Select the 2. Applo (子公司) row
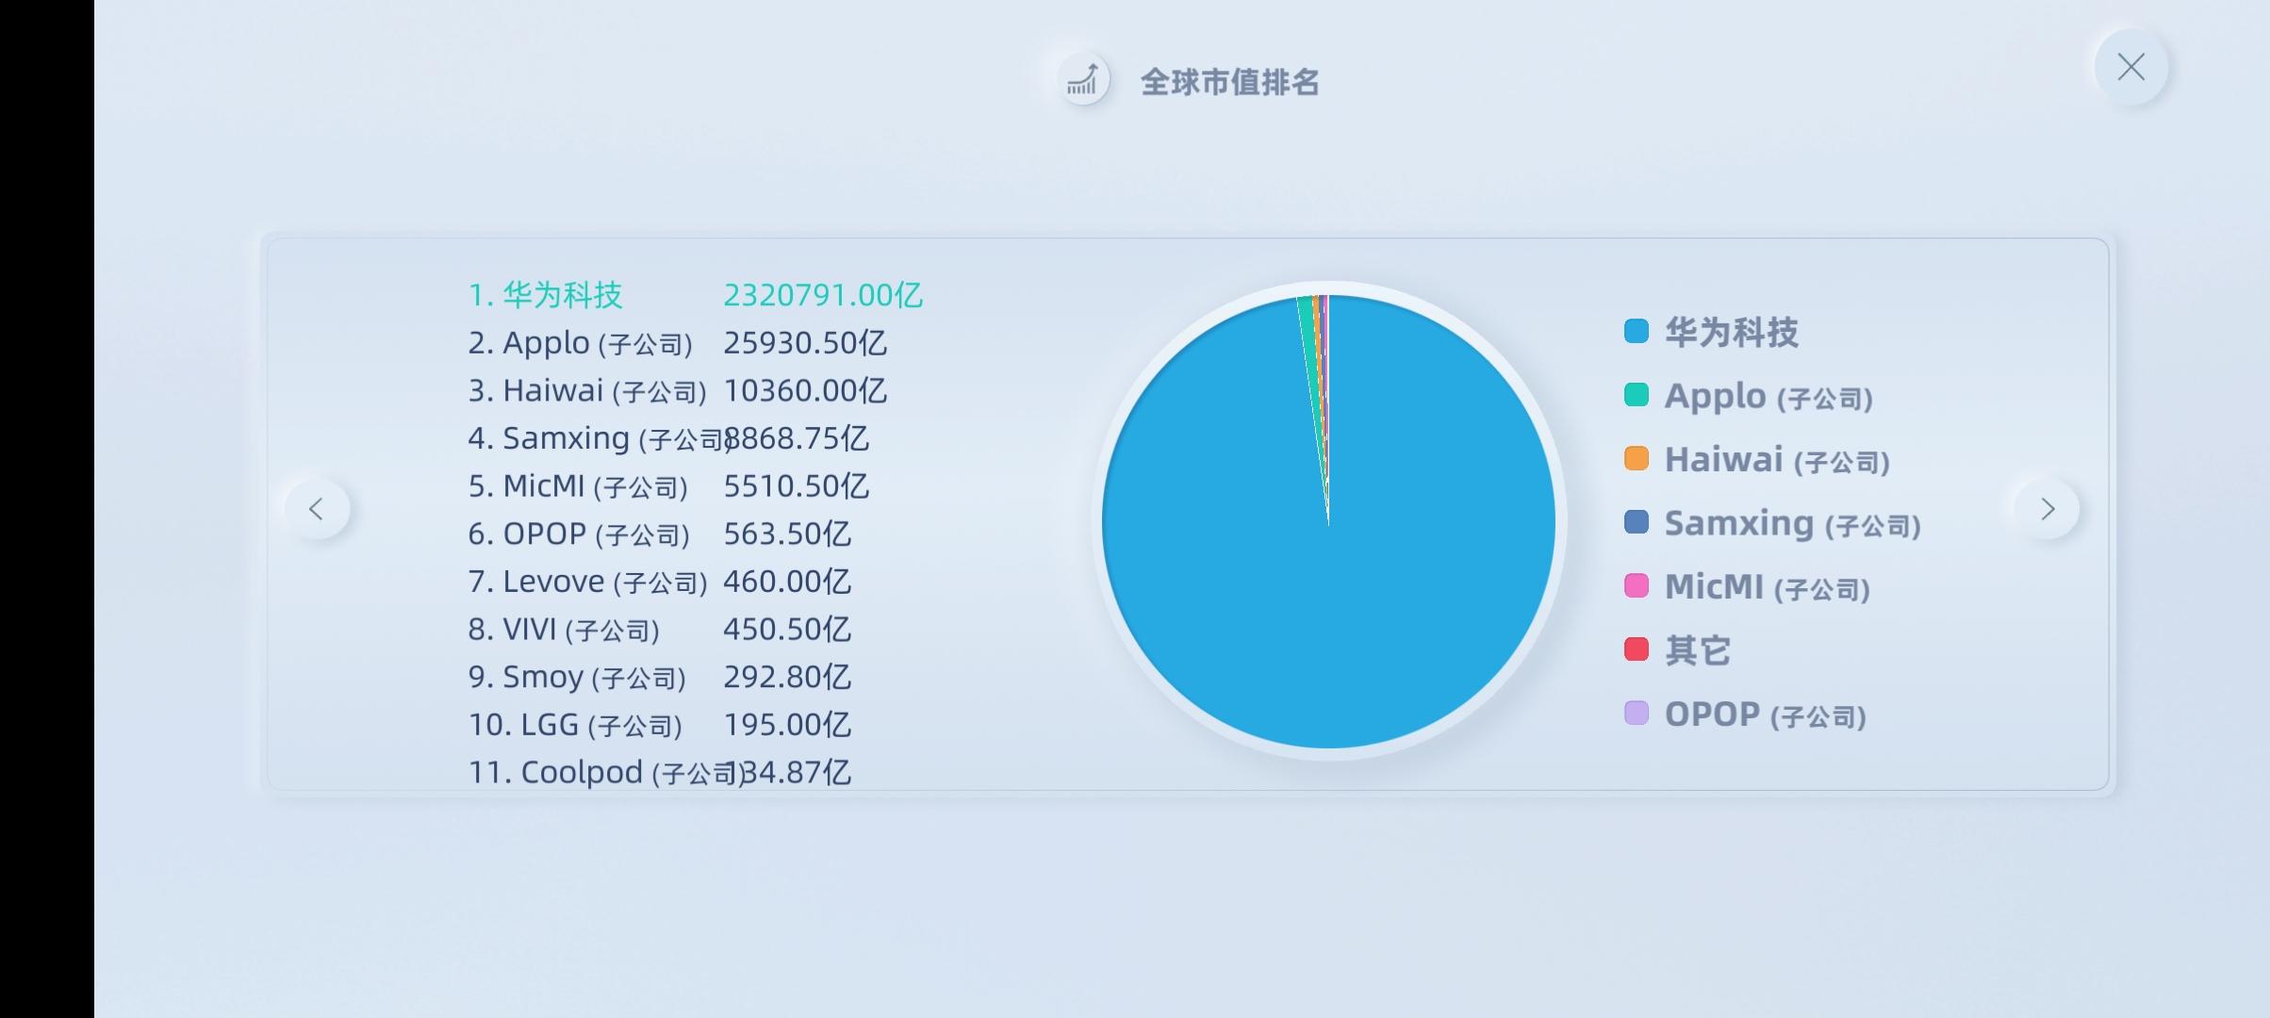Screen dimensions: 2270x1018 (678, 343)
